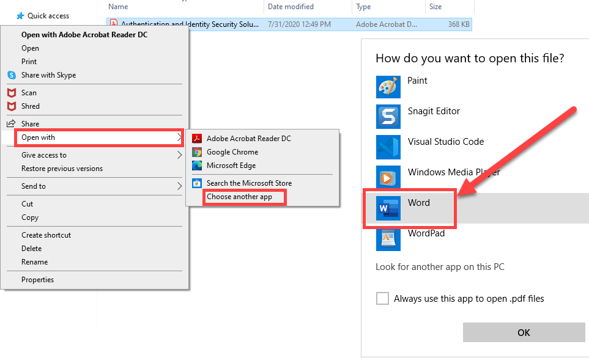The height and width of the screenshot is (361, 589).
Task: Select Restore previous versions
Action: tap(62, 169)
